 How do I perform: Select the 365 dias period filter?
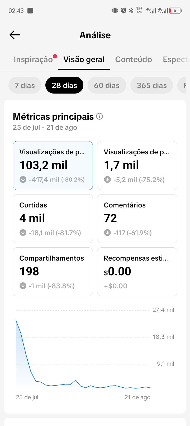152,85
